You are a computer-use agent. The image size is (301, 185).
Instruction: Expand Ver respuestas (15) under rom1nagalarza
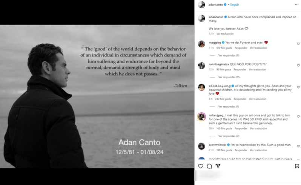pos(229,77)
